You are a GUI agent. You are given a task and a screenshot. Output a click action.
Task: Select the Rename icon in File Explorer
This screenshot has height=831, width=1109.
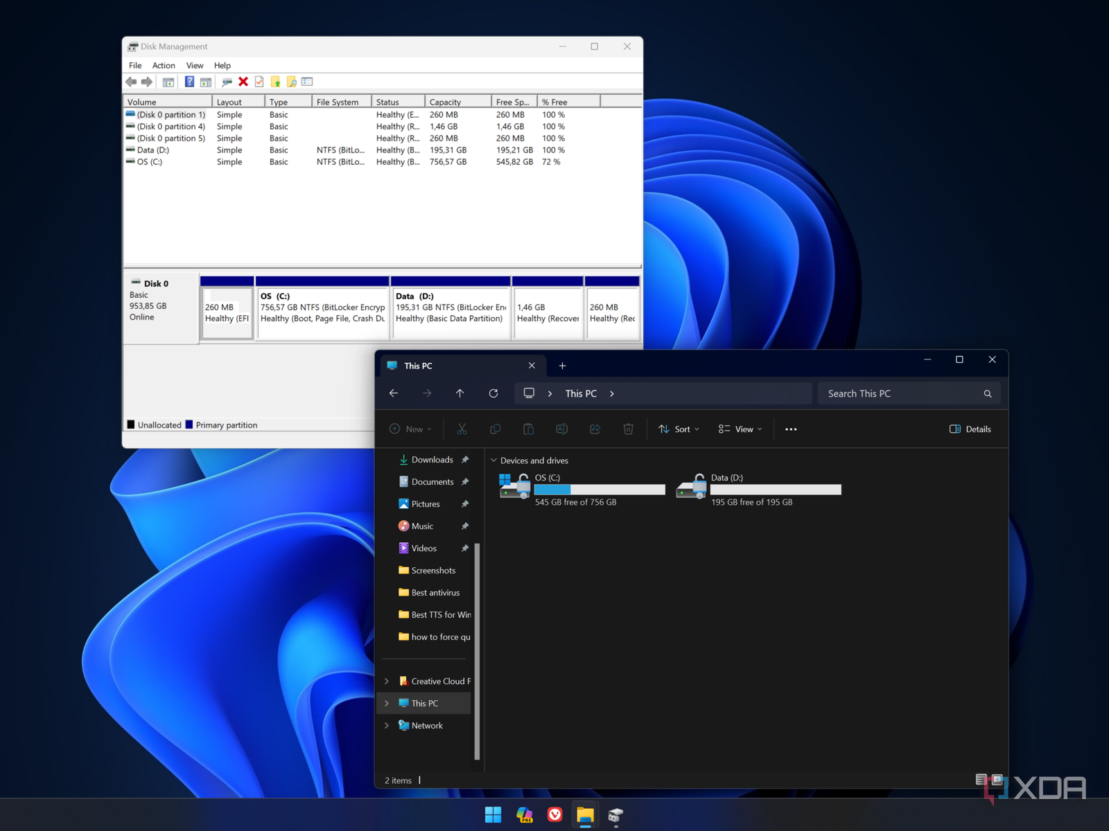[x=561, y=429]
